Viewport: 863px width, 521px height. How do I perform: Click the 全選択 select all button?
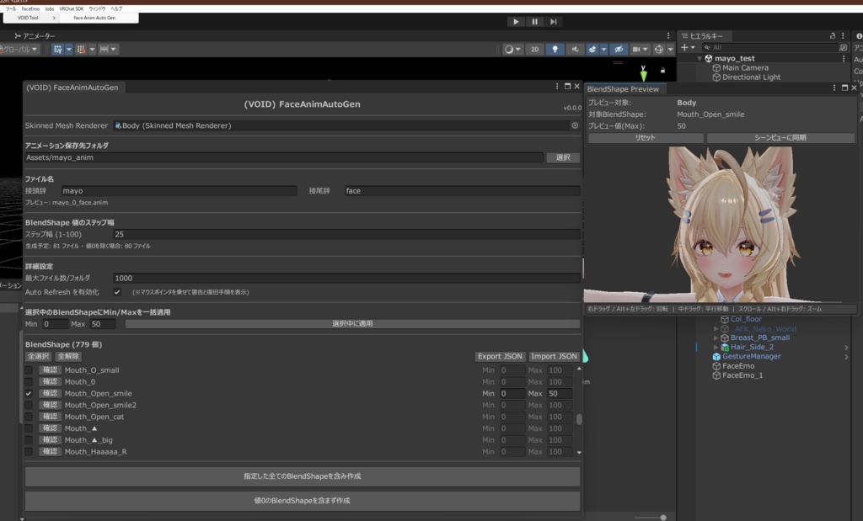point(39,356)
